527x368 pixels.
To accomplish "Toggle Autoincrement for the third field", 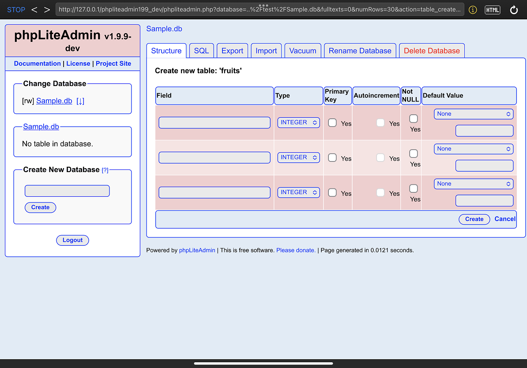I will (380, 192).
